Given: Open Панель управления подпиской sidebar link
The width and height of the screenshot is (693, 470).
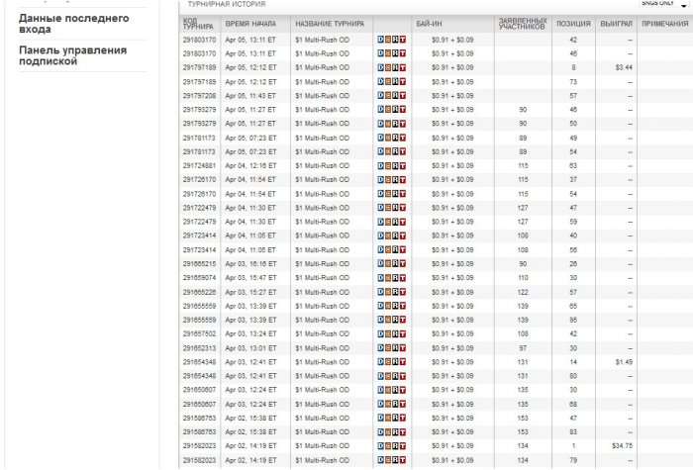Looking at the screenshot, I should (x=72, y=55).
